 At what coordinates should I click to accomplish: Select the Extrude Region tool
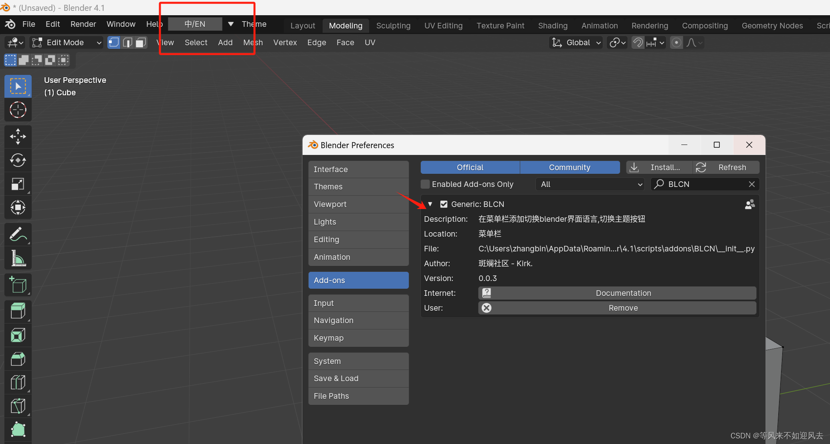[x=18, y=311]
